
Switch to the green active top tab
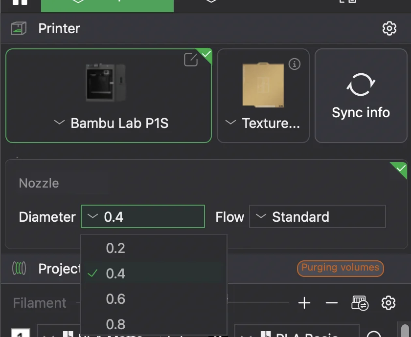tap(107, 6)
